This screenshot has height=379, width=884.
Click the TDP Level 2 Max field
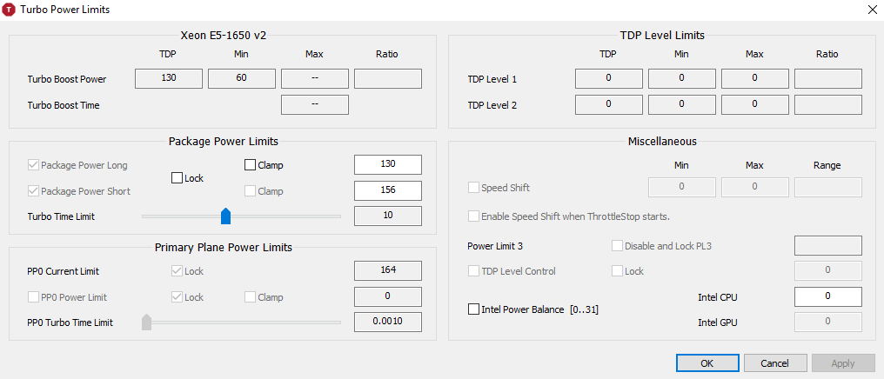pyautogui.click(x=754, y=105)
